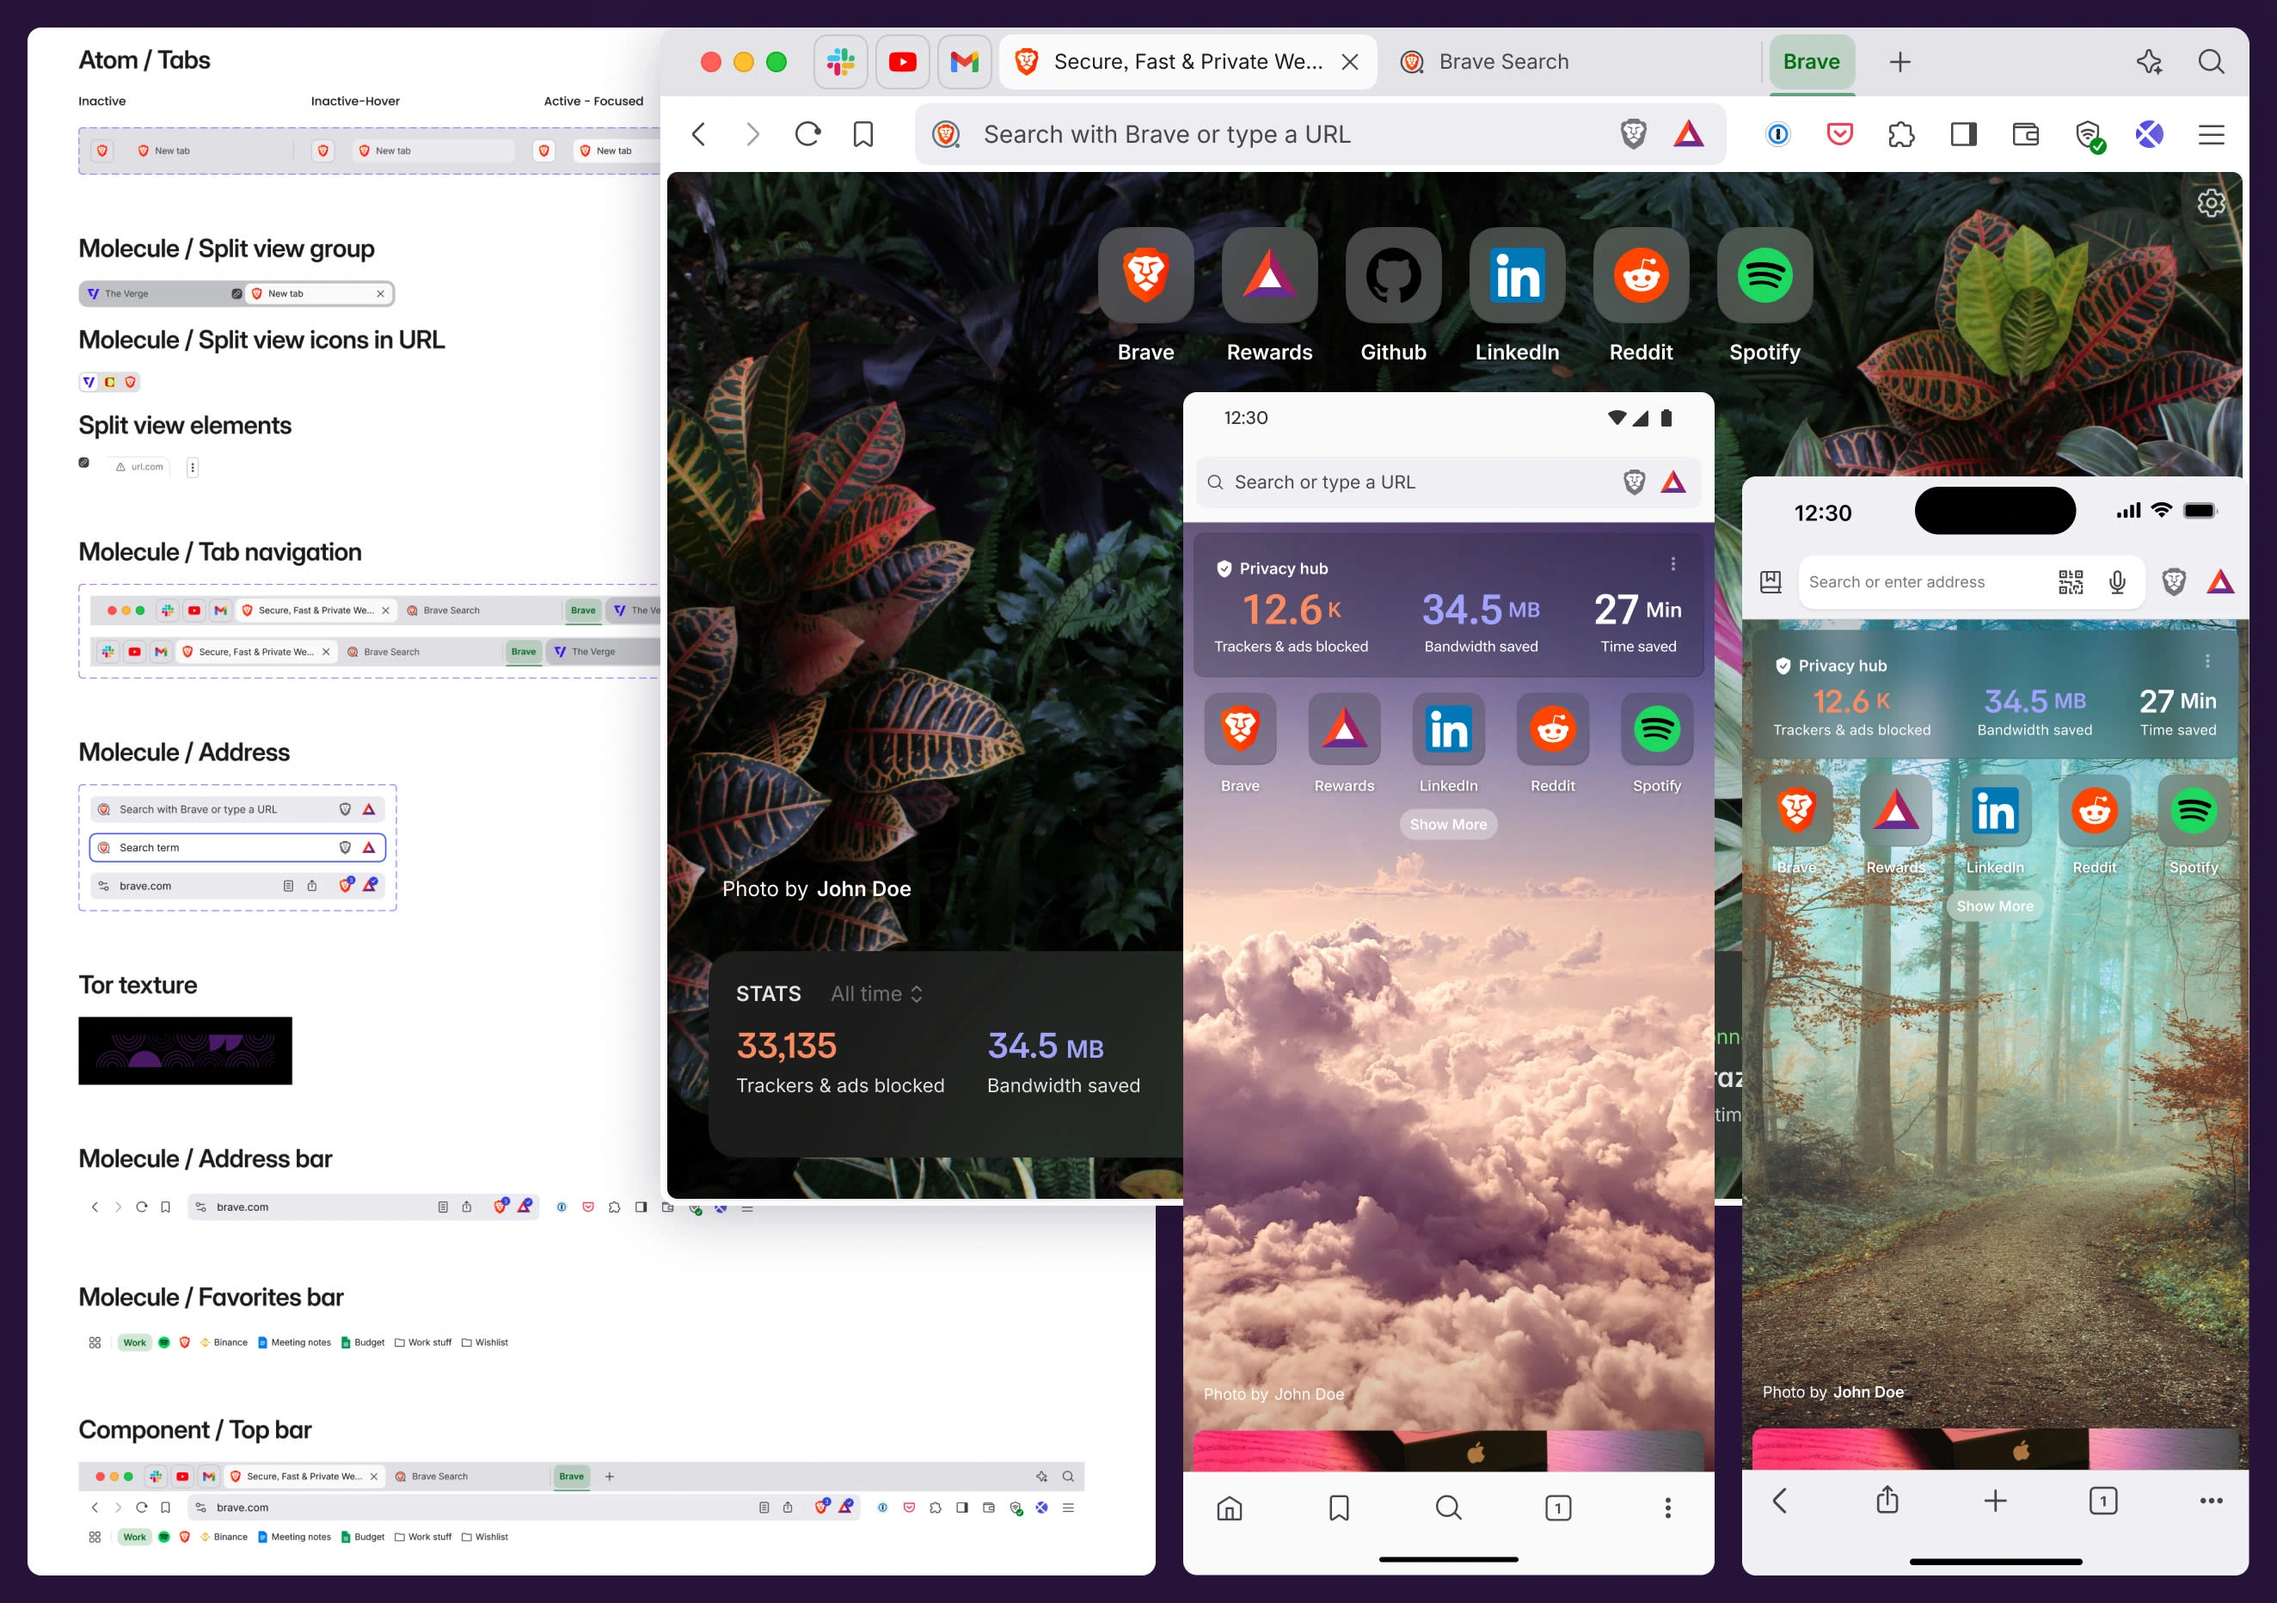
Task: Expand the All time stats dropdown
Action: point(877,994)
